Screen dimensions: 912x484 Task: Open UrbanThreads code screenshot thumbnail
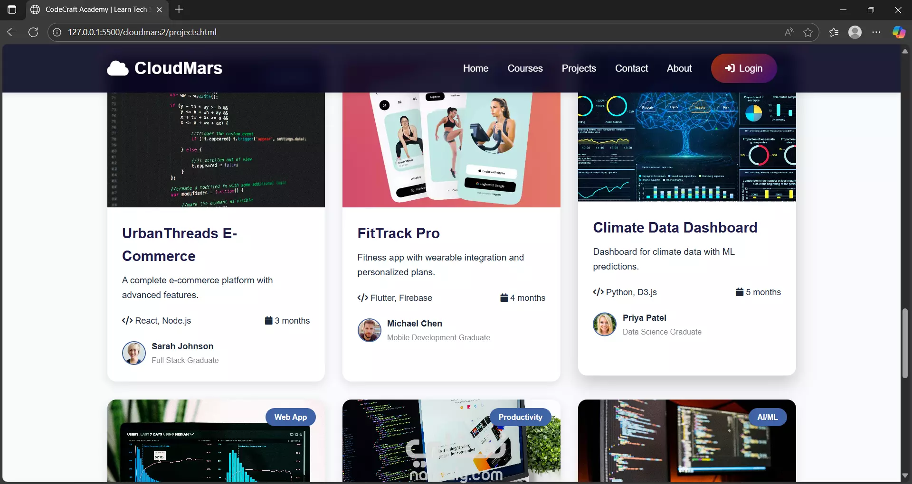pyautogui.click(x=216, y=150)
